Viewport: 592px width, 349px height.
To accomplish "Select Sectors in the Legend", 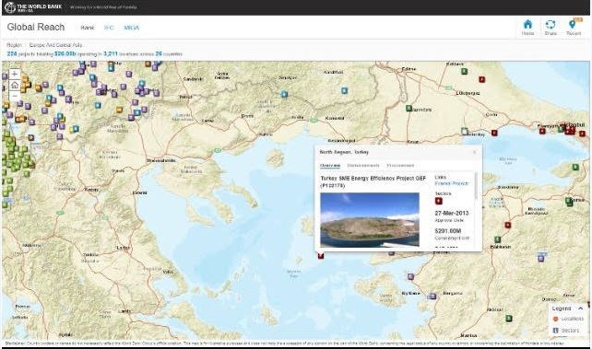I will (565, 331).
